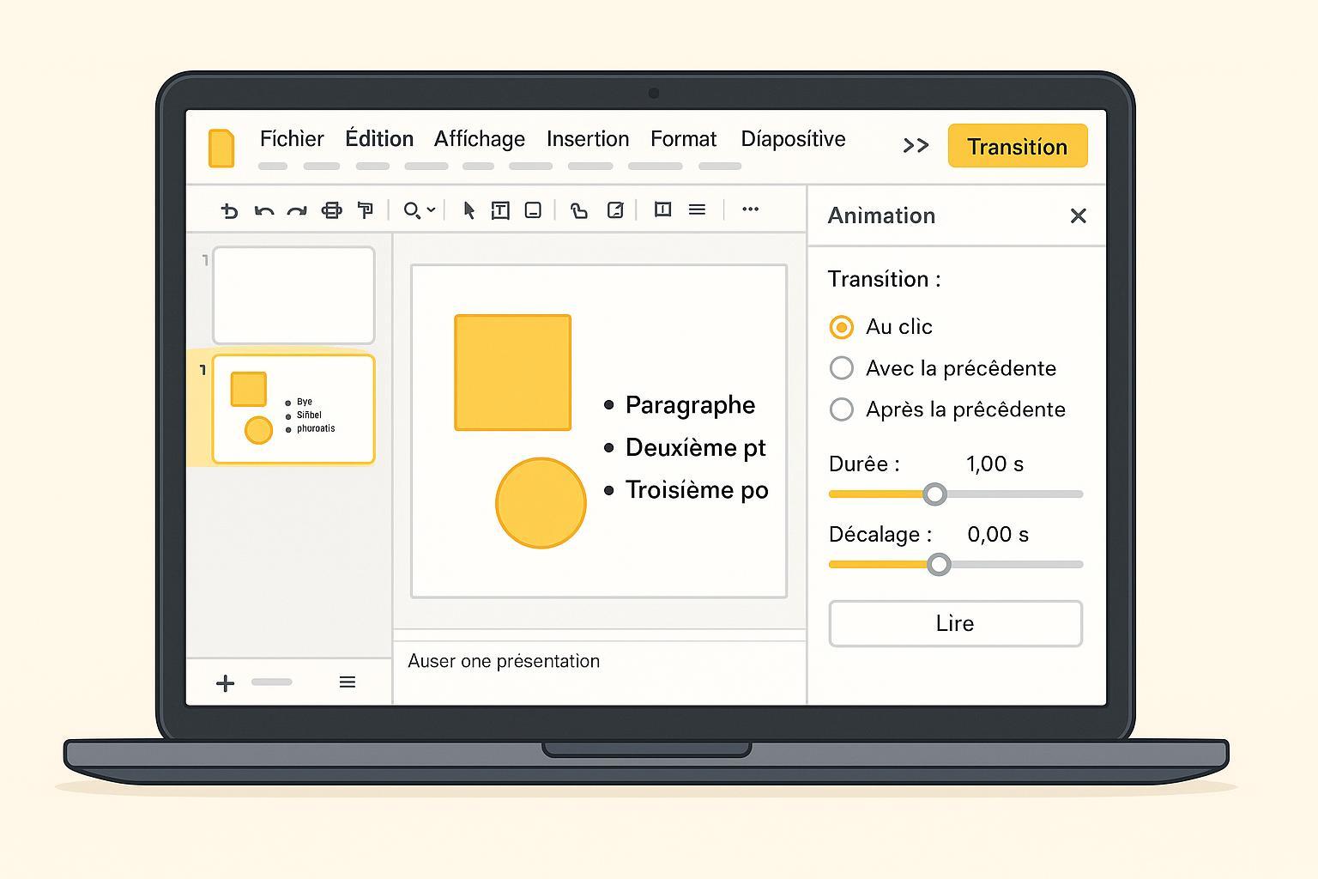The image size is (1318, 879).
Task: Click the yellow Transition button
Action: pyautogui.click(x=1017, y=146)
